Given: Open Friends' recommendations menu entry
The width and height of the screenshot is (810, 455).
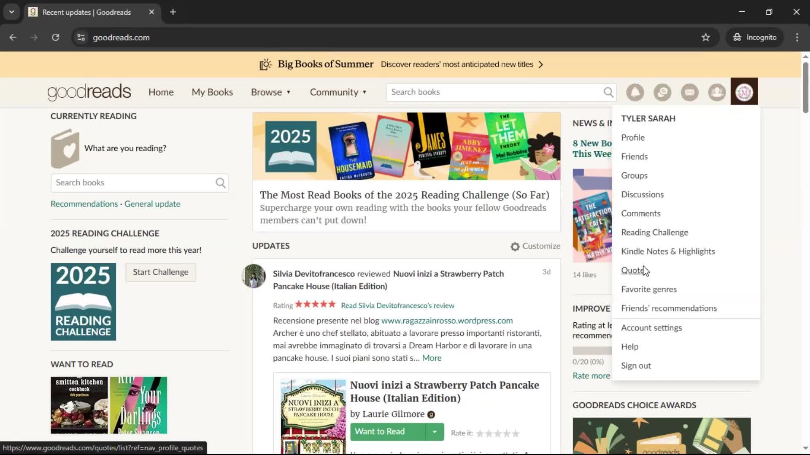Looking at the screenshot, I should point(669,308).
